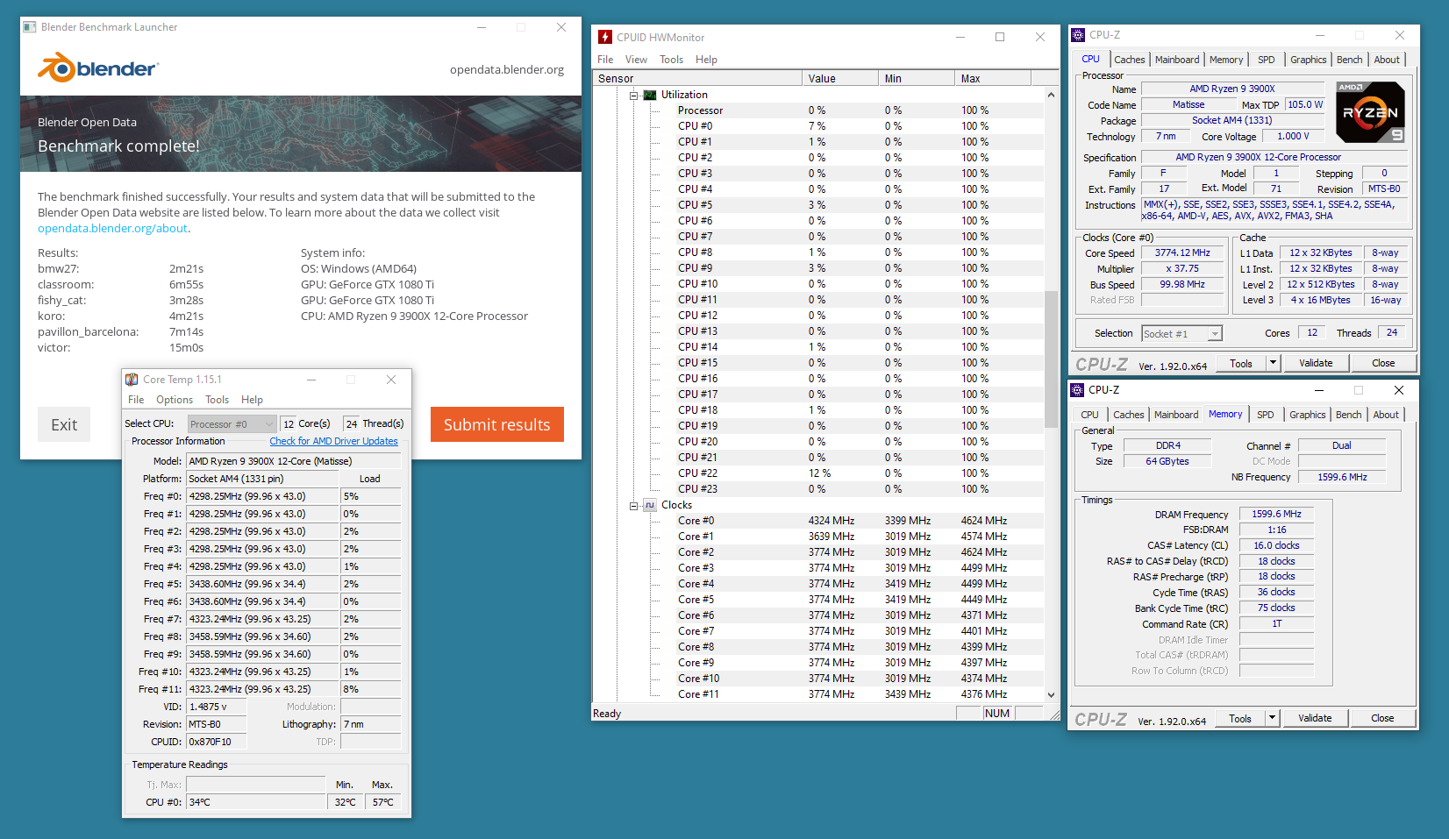1449x839 pixels.
Task: Open the File menu in Core Temp
Action: (x=136, y=400)
